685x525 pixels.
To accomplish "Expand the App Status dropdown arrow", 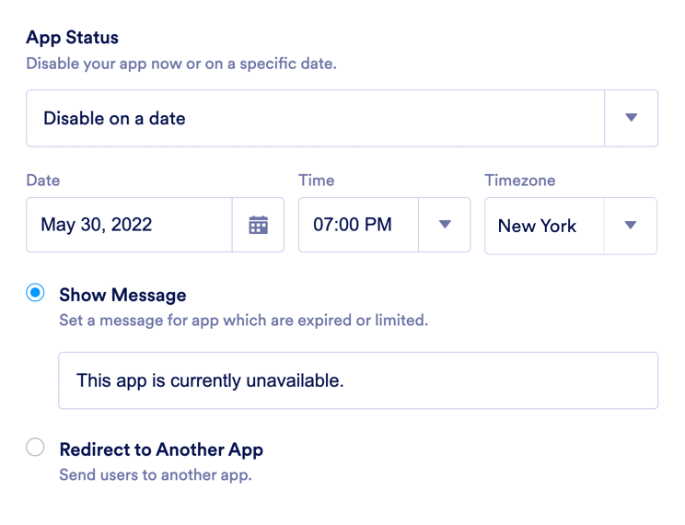I will (631, 118).
